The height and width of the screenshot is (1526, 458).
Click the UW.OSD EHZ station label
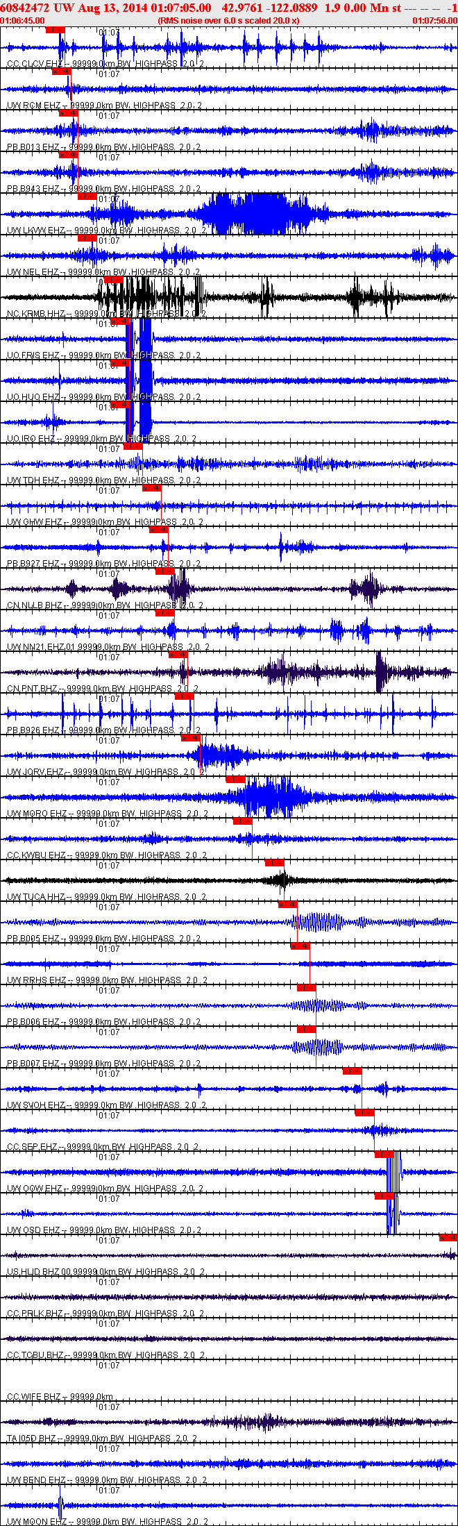pyautogui.click(x=33, y=1230)
